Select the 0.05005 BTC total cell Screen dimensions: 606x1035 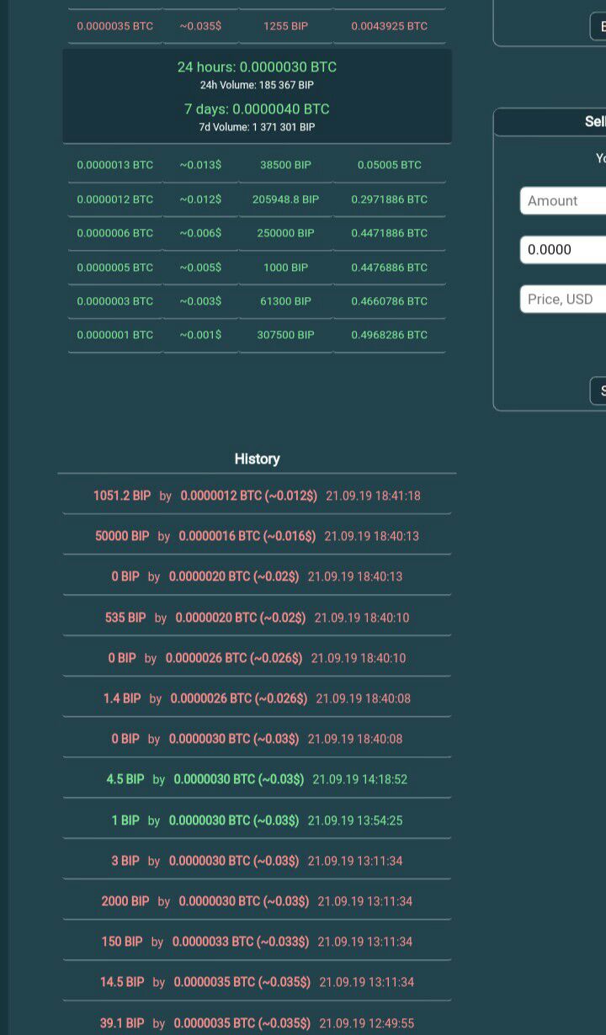(x=390, y=165)
